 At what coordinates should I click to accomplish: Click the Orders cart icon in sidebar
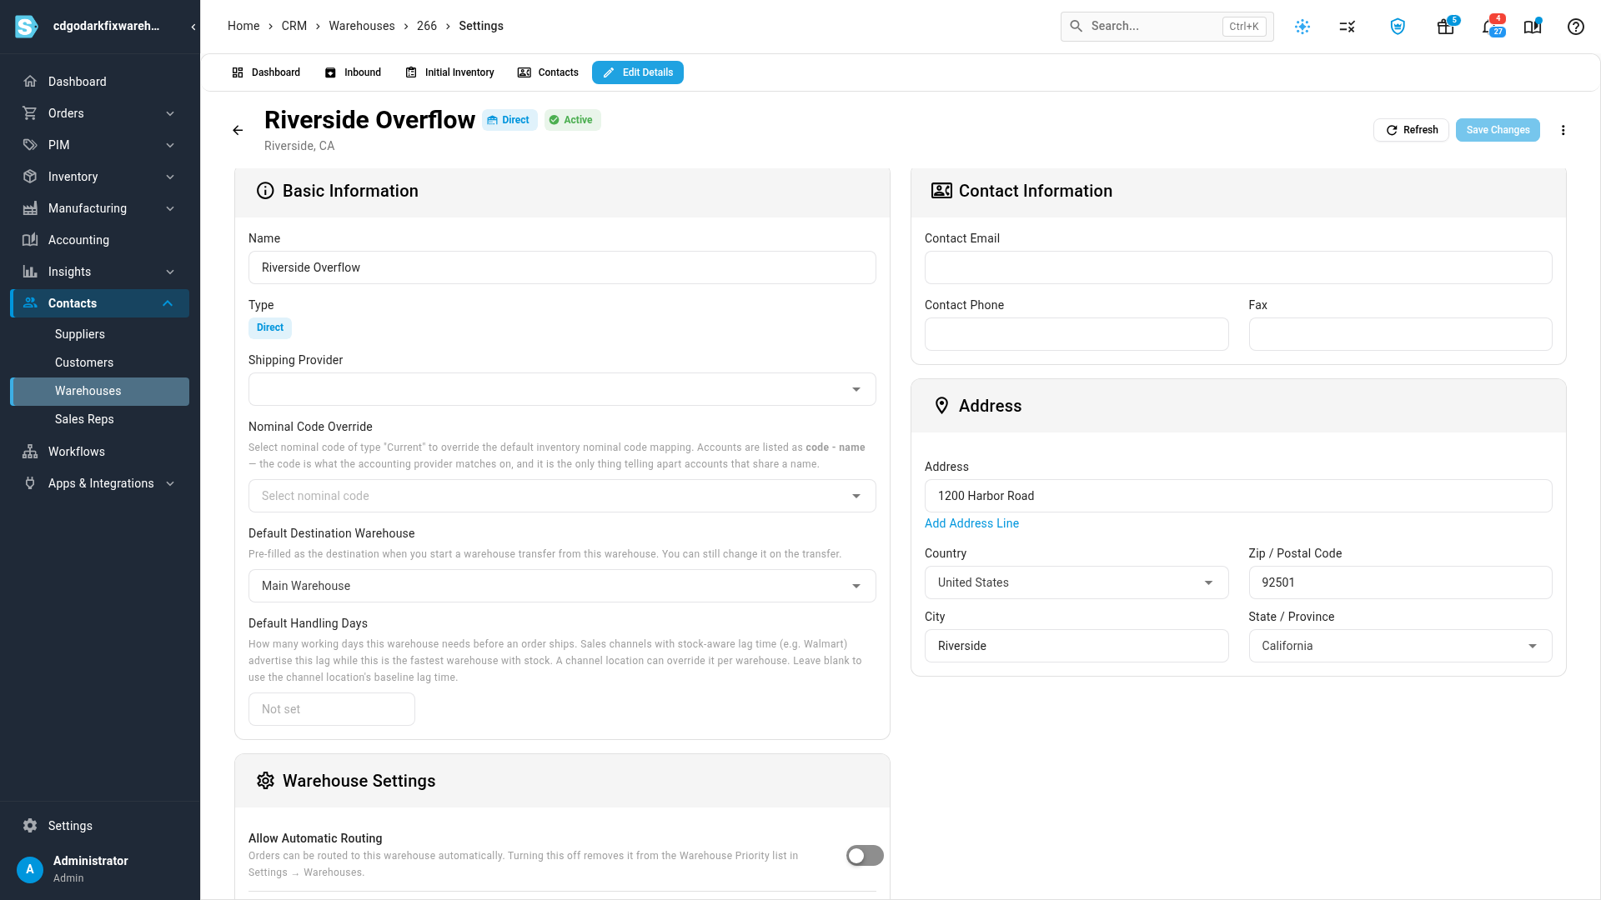click(30, 113)
